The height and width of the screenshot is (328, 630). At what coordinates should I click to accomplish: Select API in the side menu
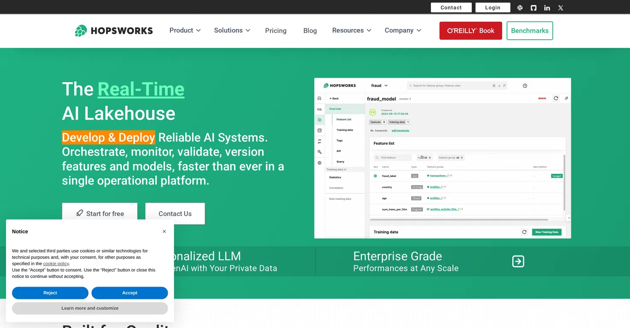339,151
